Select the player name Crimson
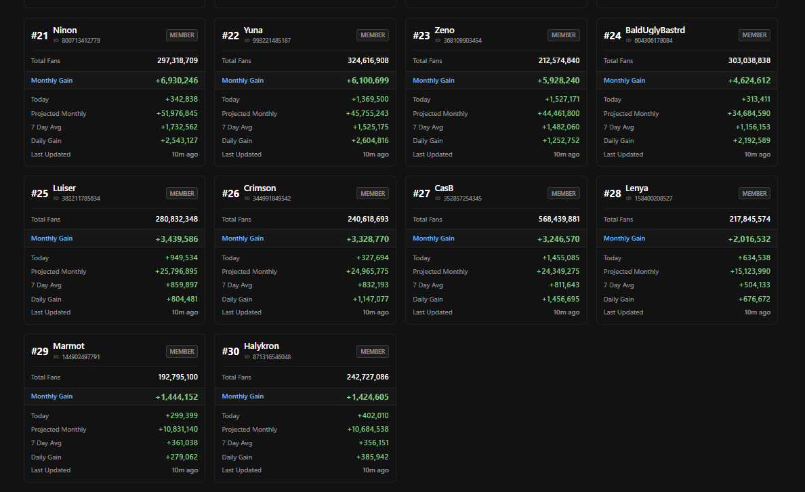This screenshot has width=805, height=492. click(260, 188)
